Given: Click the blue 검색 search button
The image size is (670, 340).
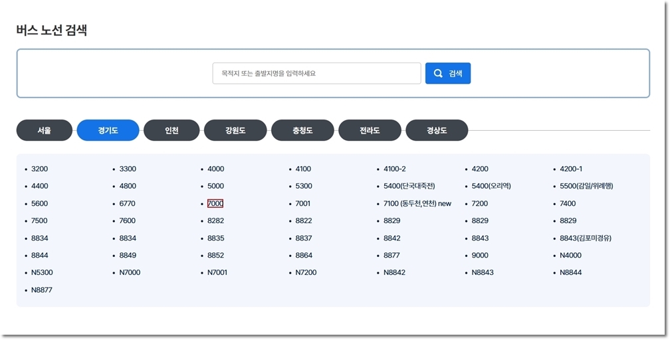Looking at the screenshot, I should (x=448, y=74).
